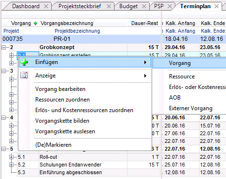
Task: Click the Projekt header label
Action: click(x=11, y=31)
